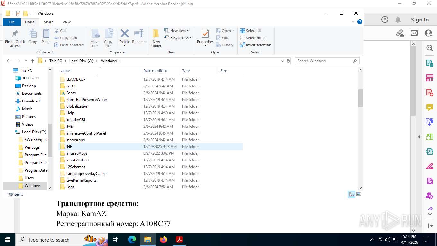The width and height of the screenshot is (437, 246).
Task: Click Firefox icon in taskbar
Action: coord(164,240)
